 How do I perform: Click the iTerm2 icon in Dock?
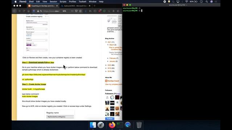click(120, 125)
